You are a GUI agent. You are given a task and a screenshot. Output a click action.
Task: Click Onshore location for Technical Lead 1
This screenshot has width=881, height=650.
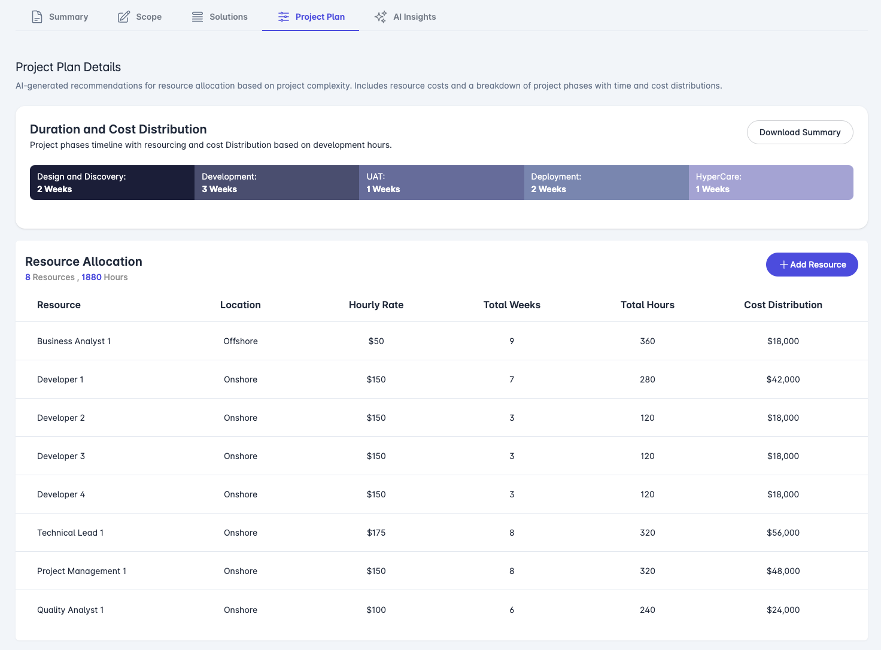click(x=241, y=533)
